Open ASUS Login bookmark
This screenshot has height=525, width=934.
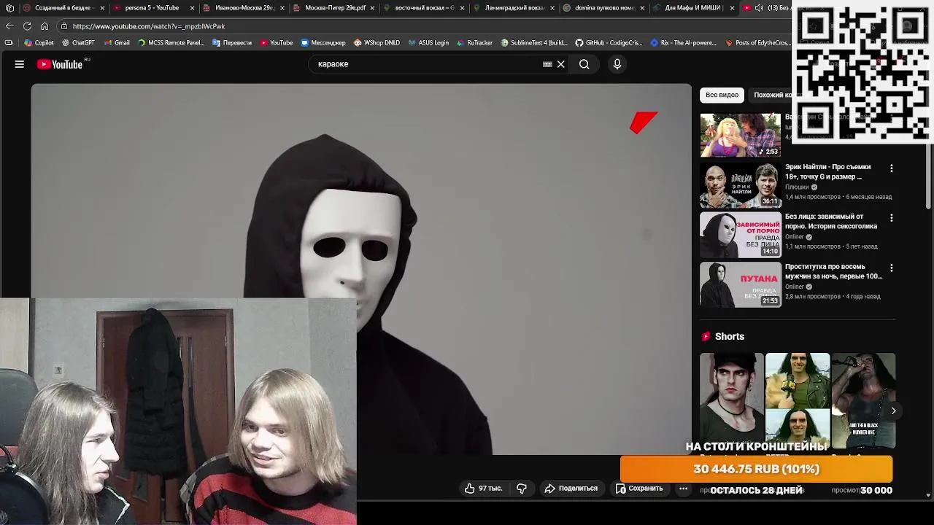click(x=428, y=43)
